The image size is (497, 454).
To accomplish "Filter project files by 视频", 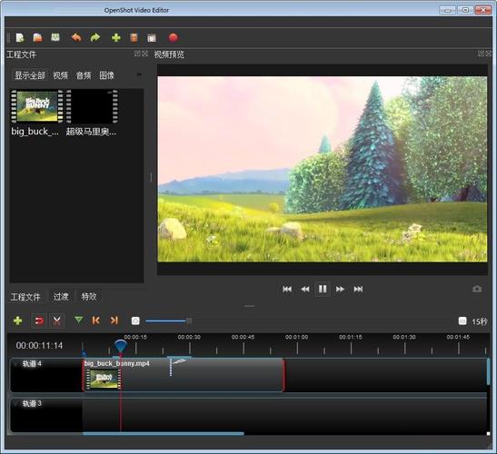I will coord(60,75).
